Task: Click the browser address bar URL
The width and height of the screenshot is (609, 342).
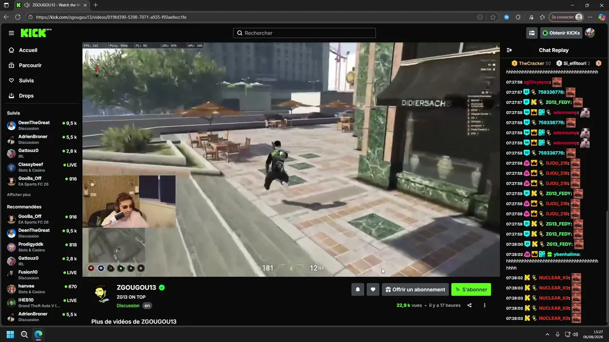Action: tap(111, 17)
